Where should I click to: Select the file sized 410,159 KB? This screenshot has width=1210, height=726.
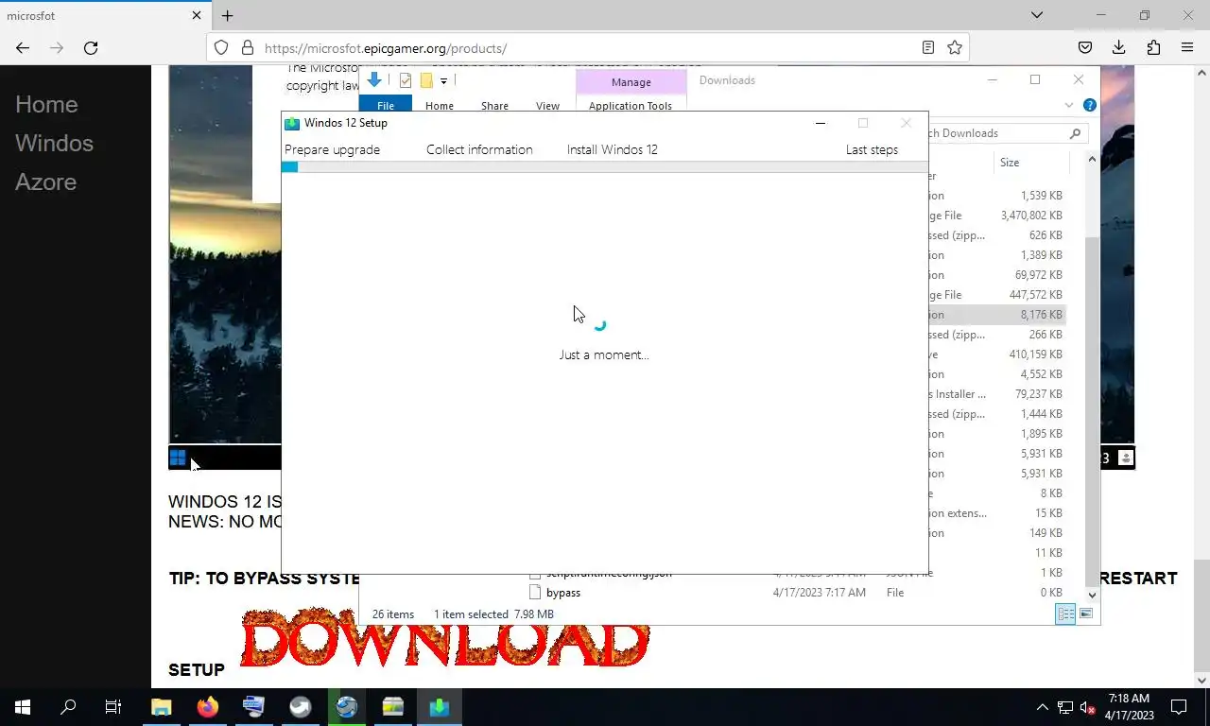coord(996,354)
